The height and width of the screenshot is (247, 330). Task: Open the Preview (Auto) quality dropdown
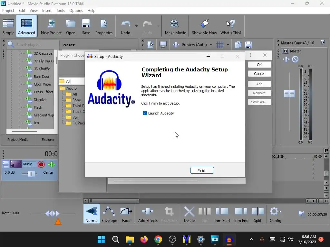click(x=192, y=44)
